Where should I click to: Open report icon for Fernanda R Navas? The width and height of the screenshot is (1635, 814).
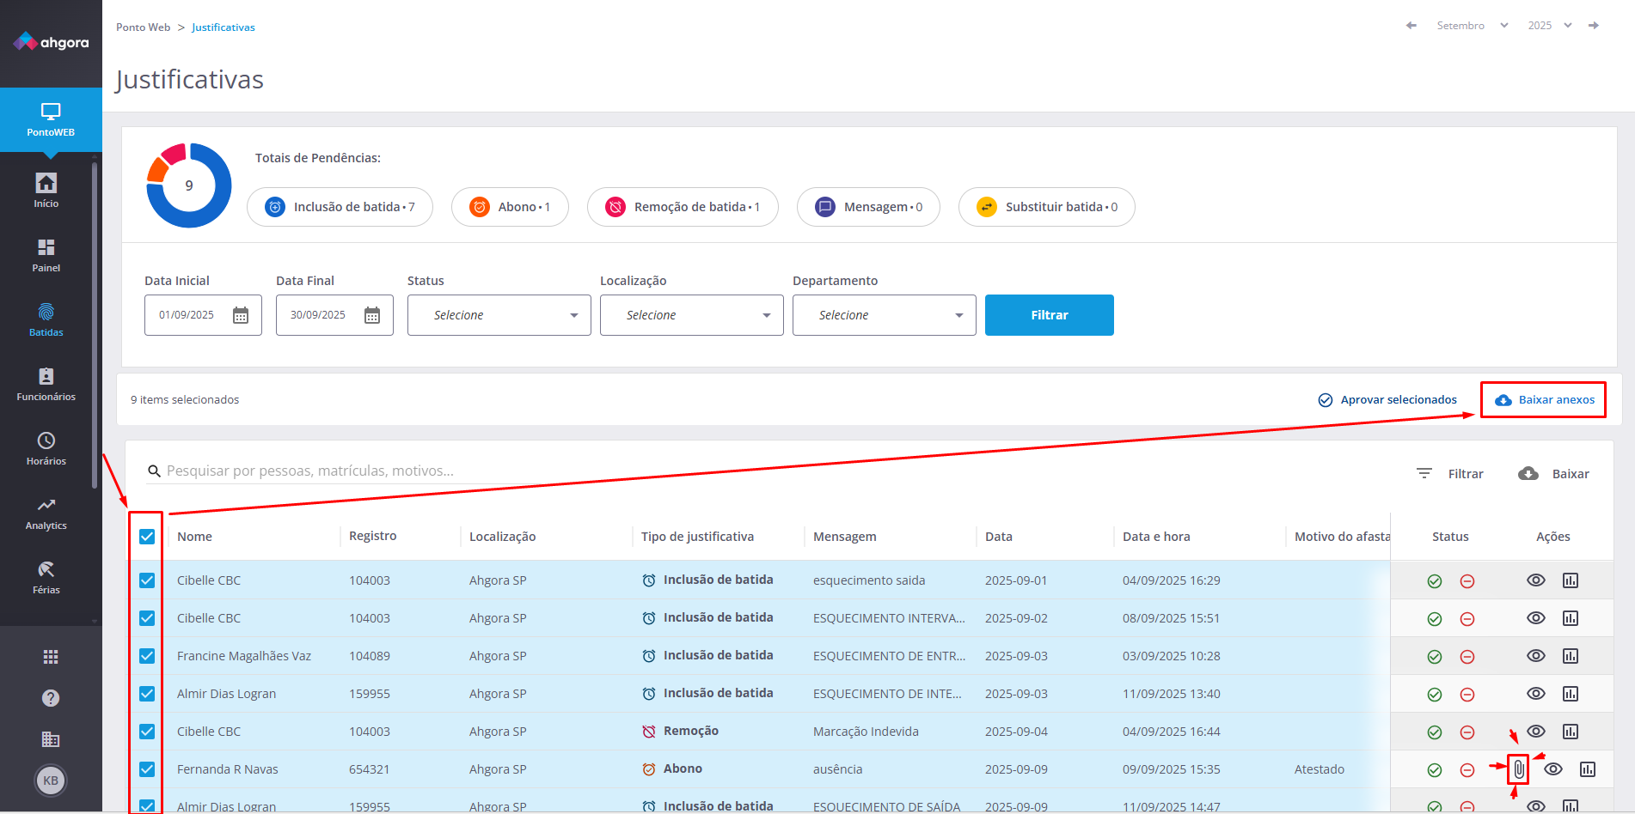(1588, 769)
